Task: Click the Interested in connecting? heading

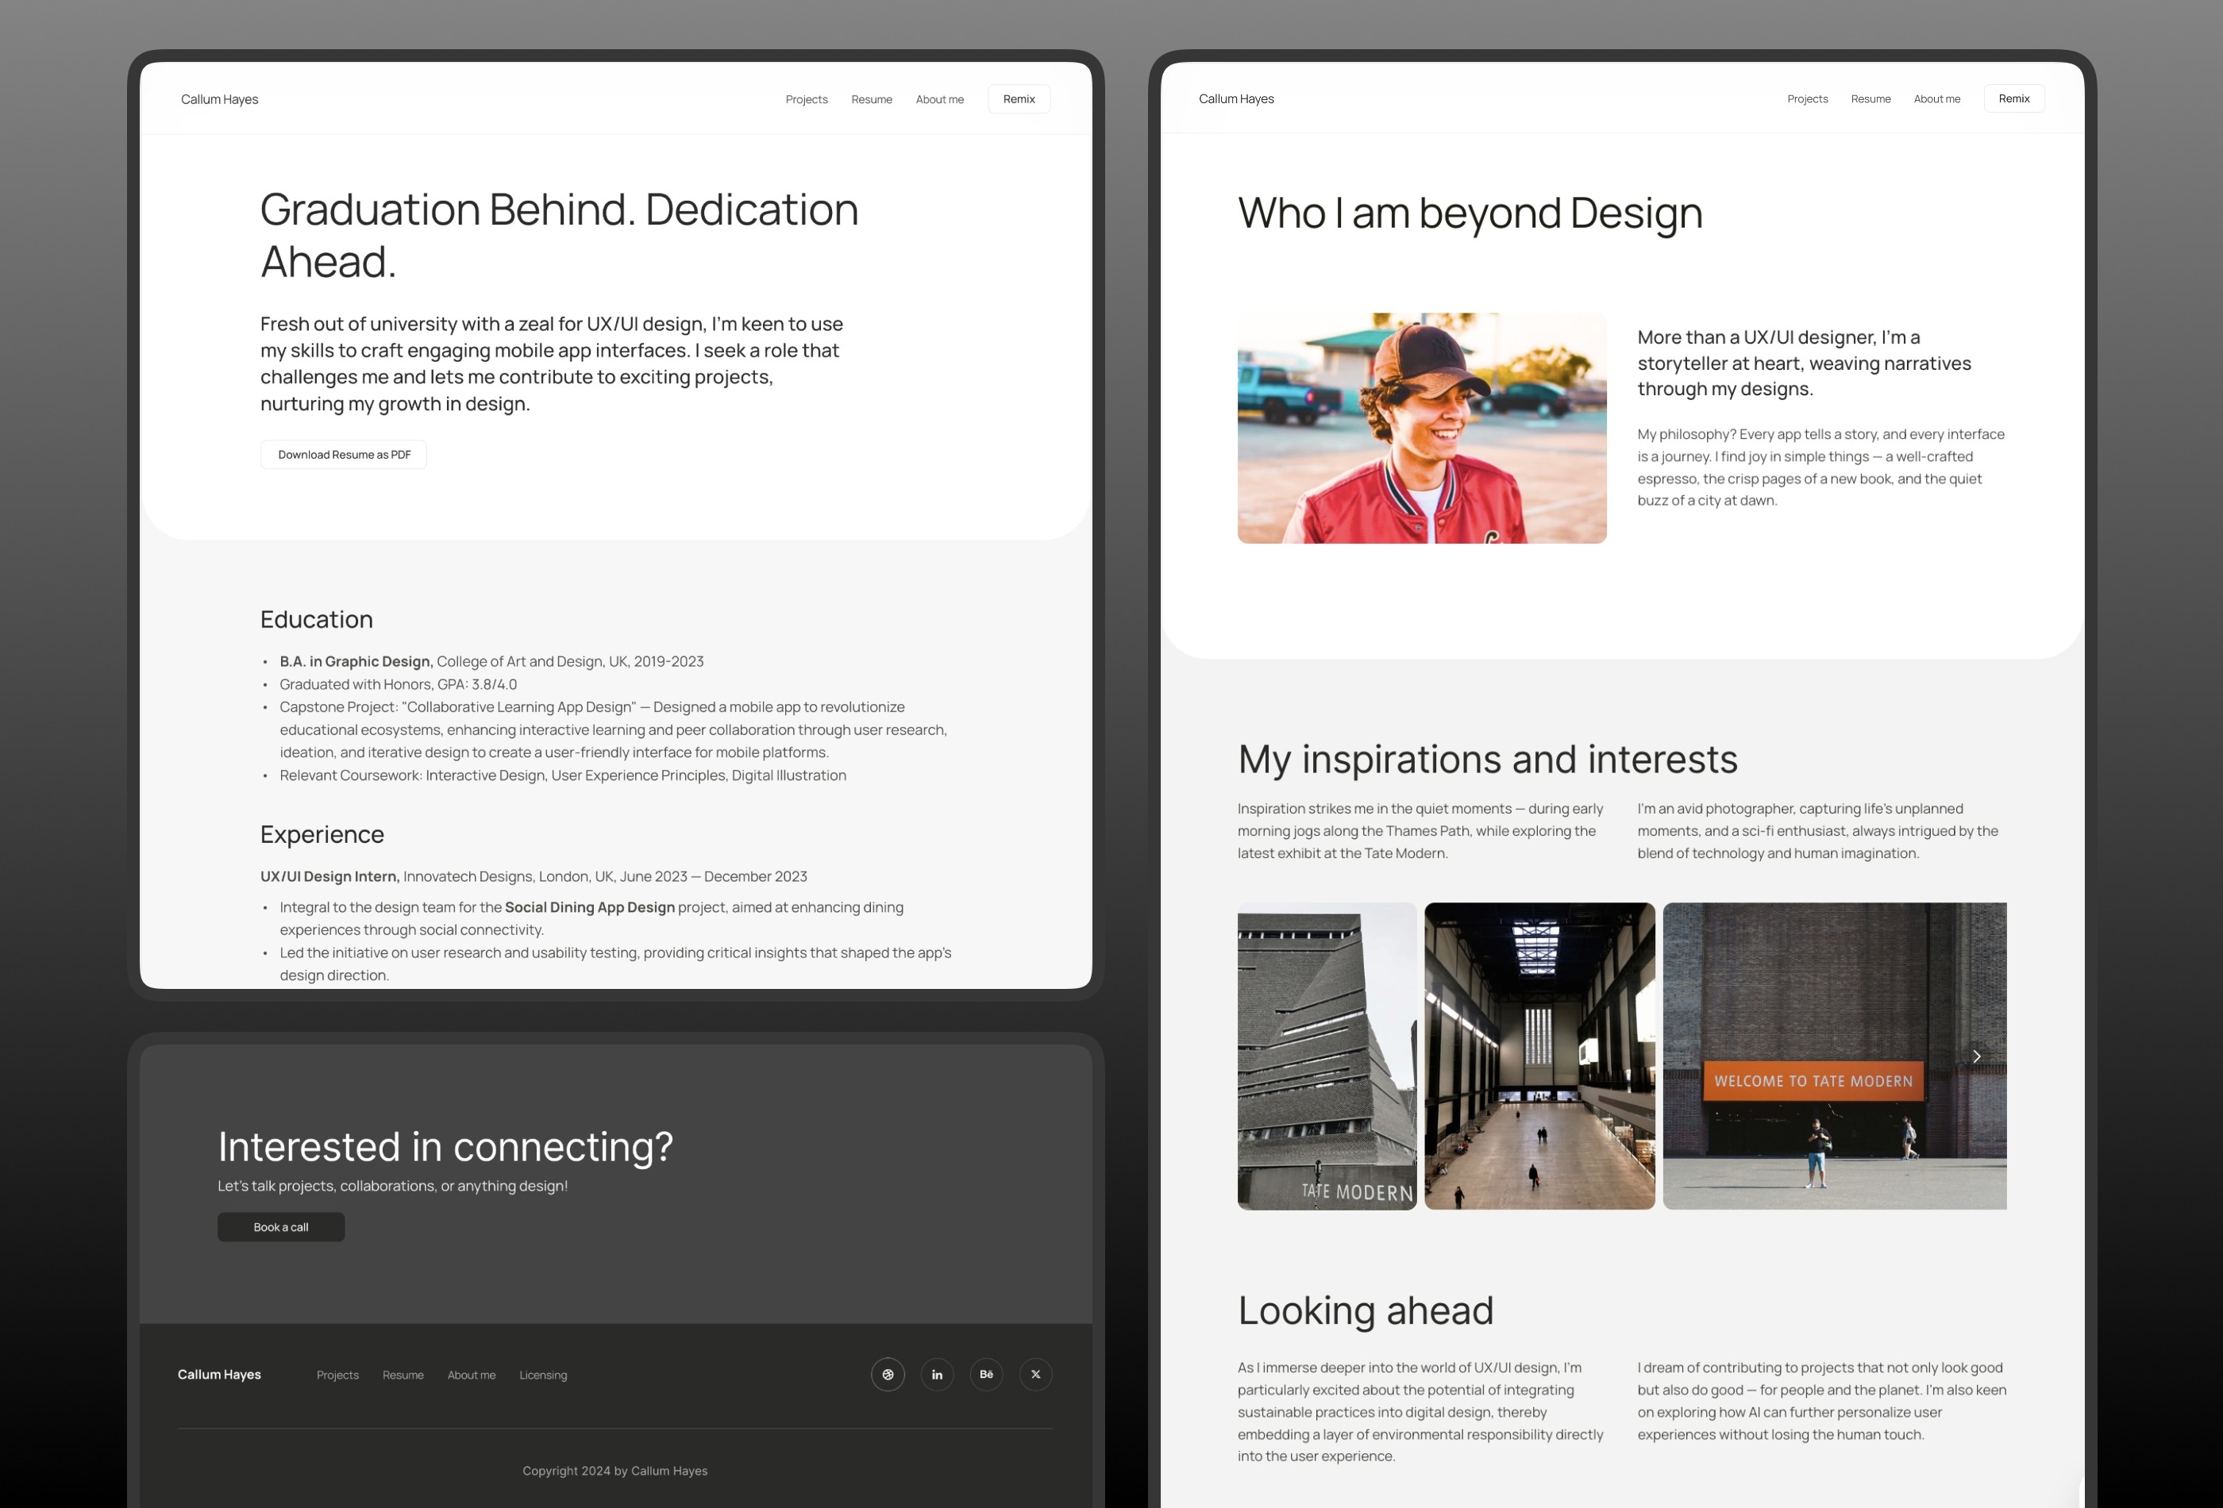Action: tap(445, 1147)
